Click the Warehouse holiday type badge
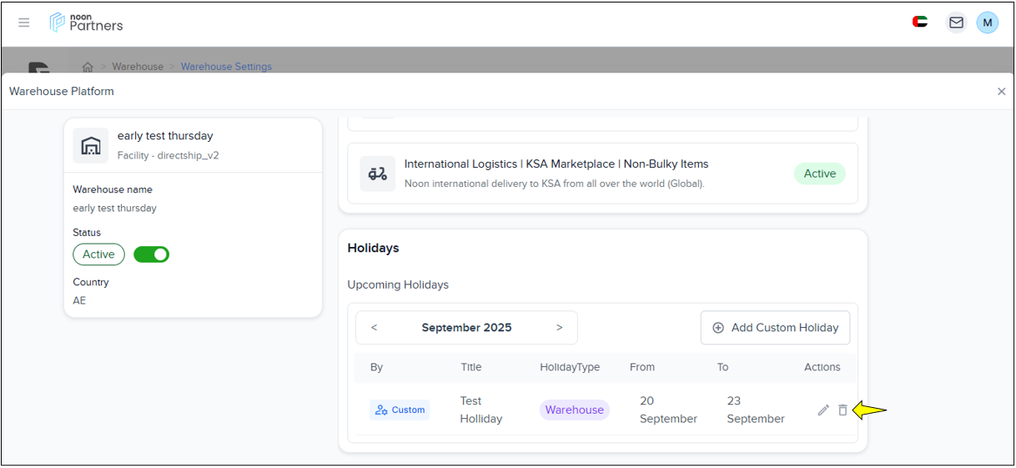 574,410
